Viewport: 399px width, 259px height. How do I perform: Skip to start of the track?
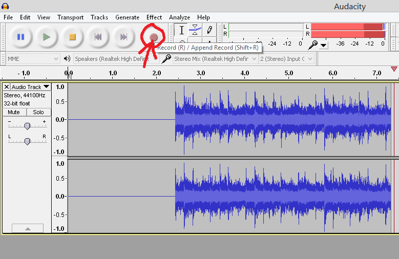click(98, 37)
